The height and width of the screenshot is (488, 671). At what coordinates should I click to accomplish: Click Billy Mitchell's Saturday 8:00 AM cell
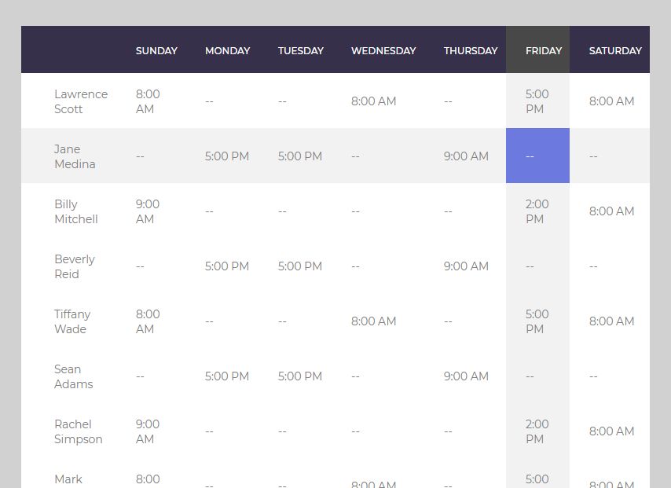pyautogui.click(x=610, y=211)
